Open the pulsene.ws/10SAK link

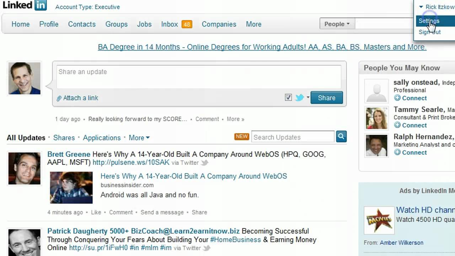pos(131,162)
